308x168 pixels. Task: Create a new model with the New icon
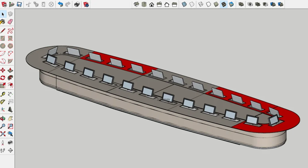(x=4, y=4)
